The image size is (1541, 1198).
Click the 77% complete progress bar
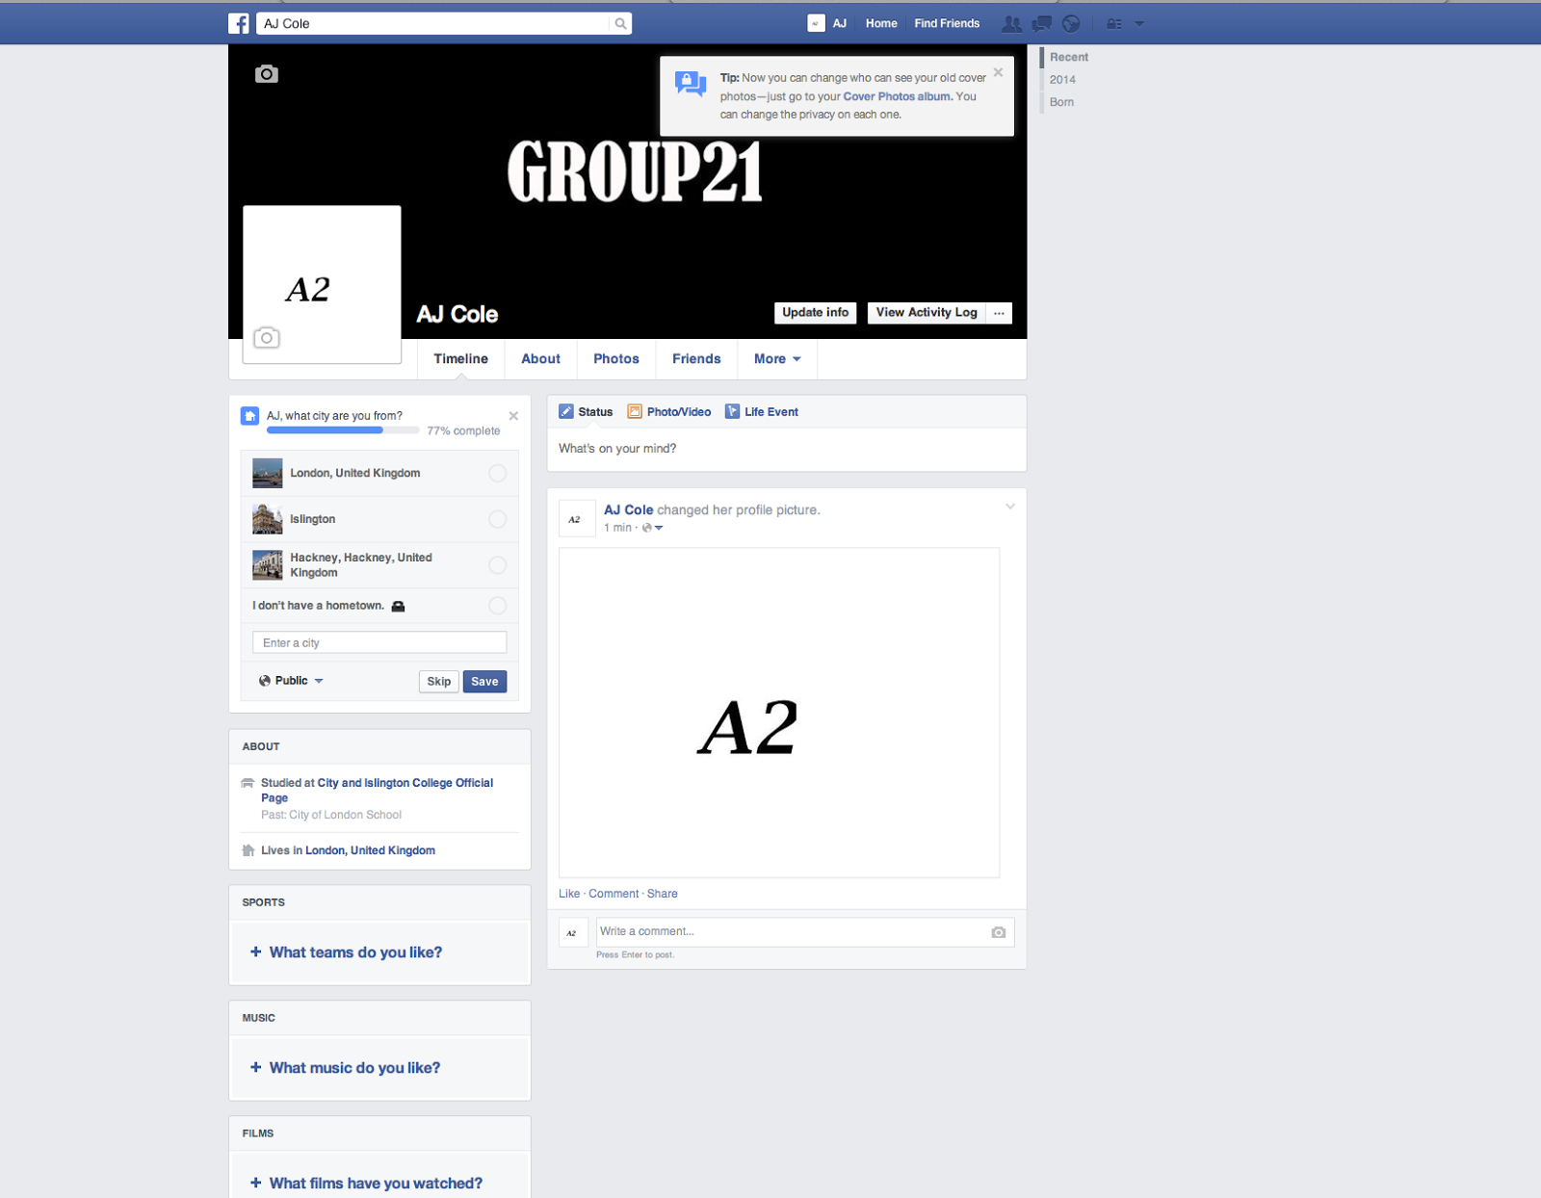(x=342, y=430)
